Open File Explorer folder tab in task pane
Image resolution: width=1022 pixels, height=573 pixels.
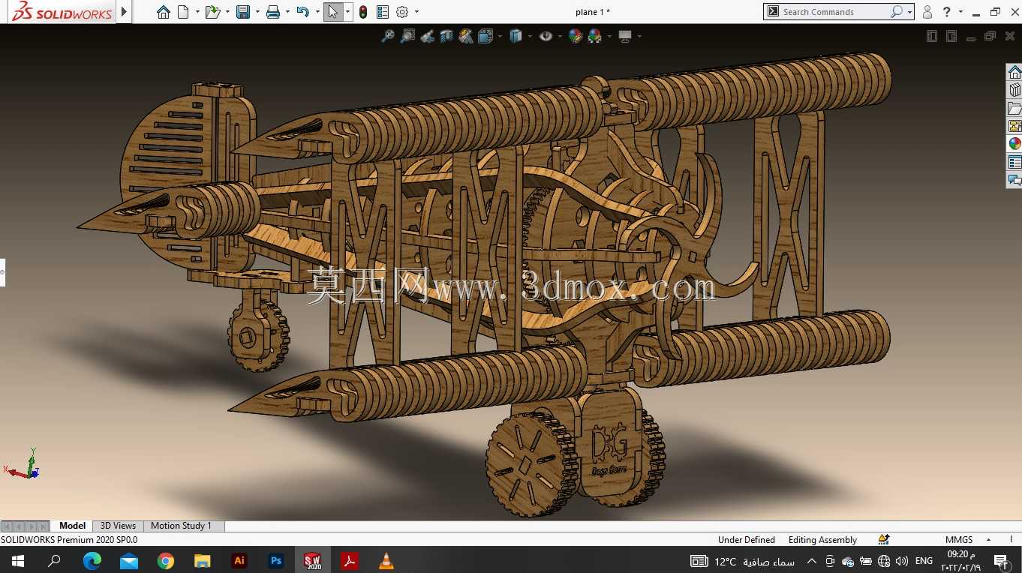tap(1014, 108)
